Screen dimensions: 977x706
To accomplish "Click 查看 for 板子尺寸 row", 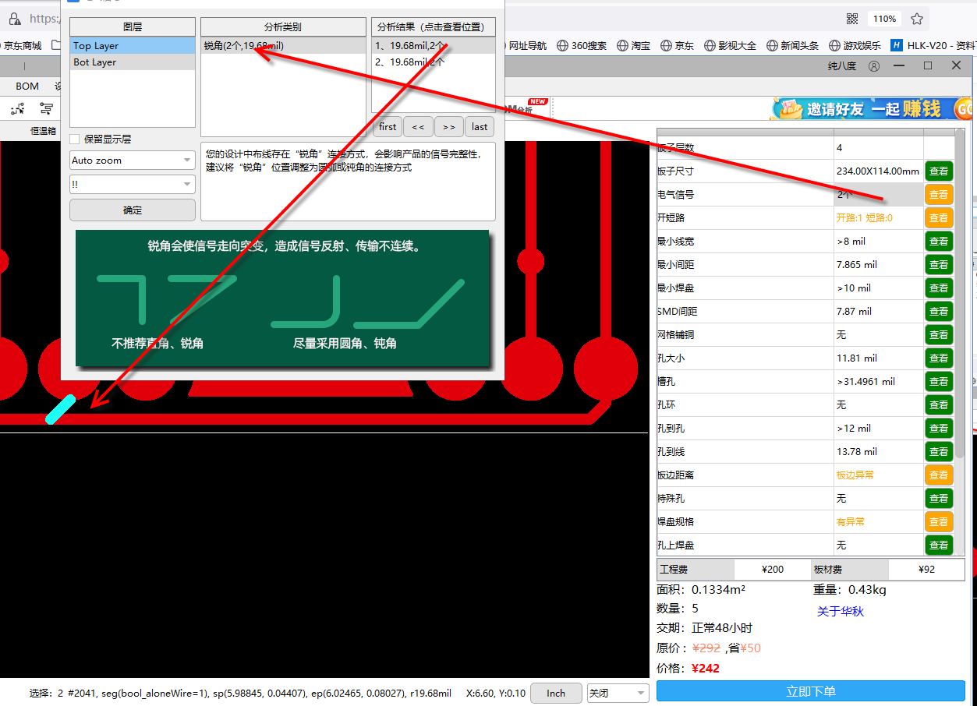I will 939,171.
